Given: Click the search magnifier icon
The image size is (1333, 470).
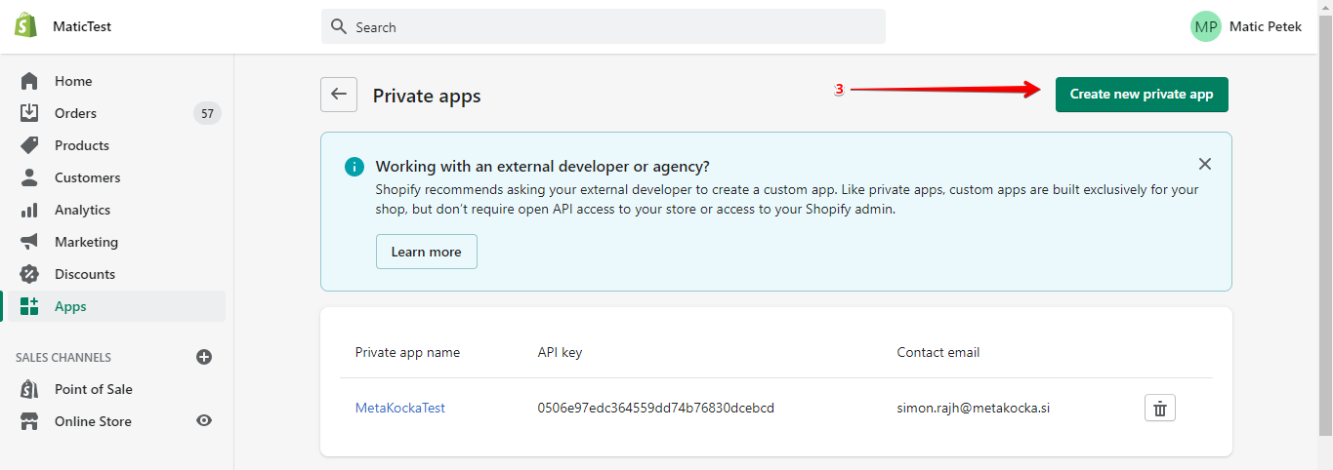Looking at the screenshot, I should [339, 26].
